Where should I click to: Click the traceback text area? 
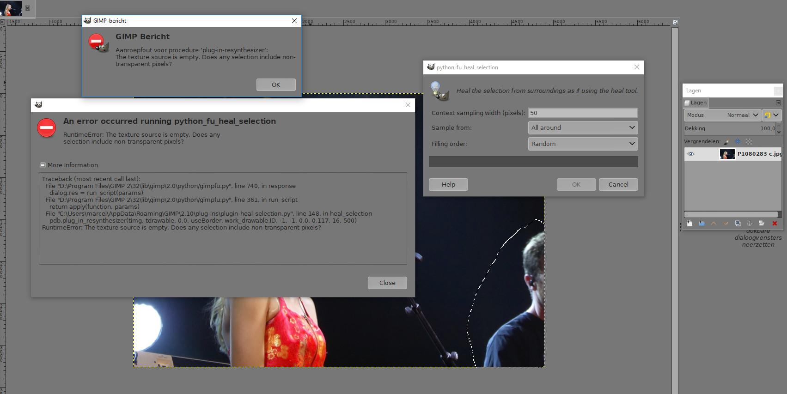[x=223, y=218]
